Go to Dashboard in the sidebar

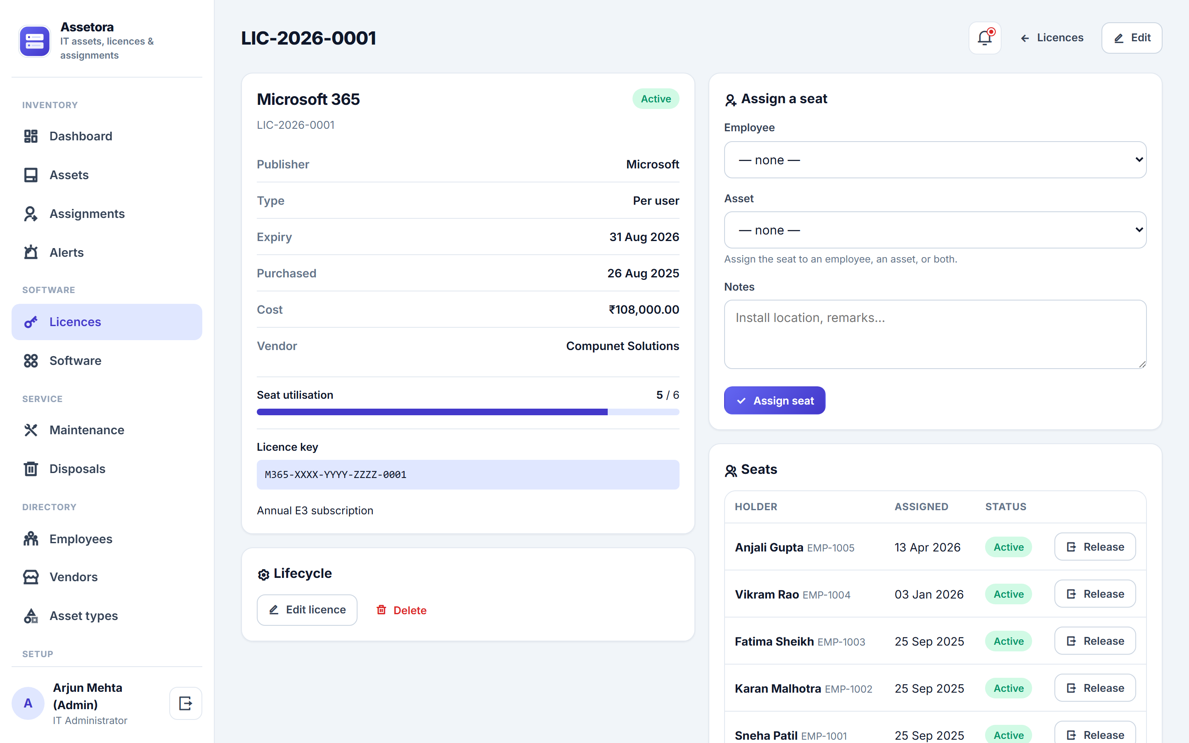(x=107, y=136)
